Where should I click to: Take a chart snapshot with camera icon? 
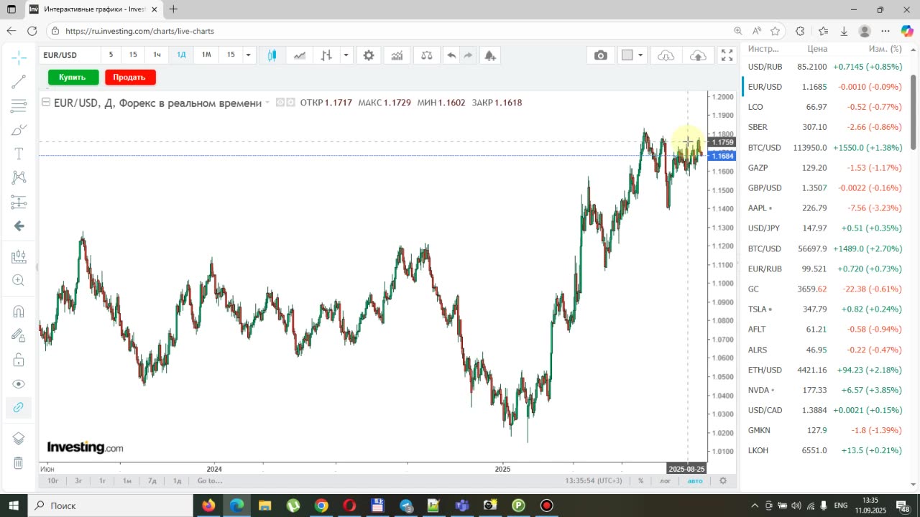pyautogui.click(x=601, y=55)
